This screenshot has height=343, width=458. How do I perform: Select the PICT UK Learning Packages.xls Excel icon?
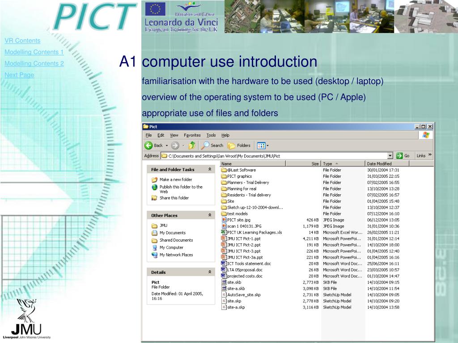[x=224, y=232]
